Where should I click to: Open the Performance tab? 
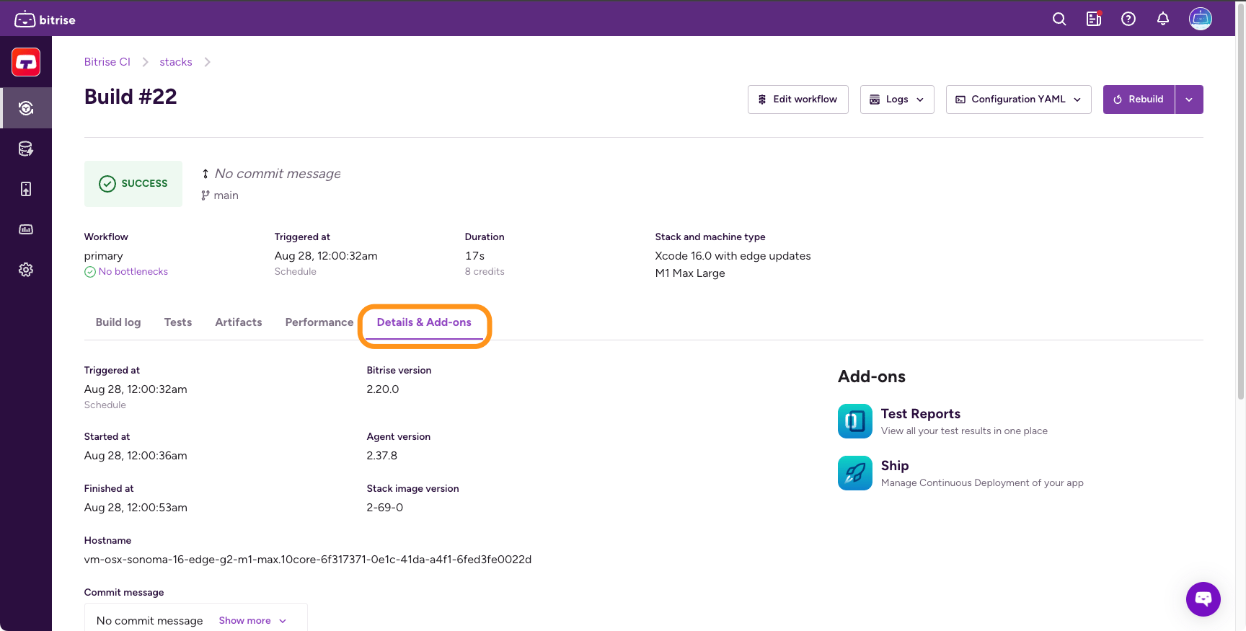tap(319, 322)
